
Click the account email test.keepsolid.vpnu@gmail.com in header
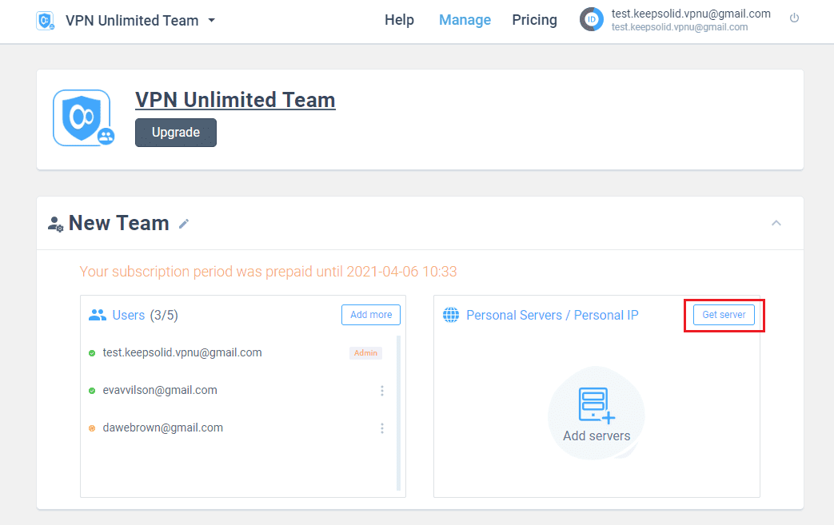click(x=690, y=14)
